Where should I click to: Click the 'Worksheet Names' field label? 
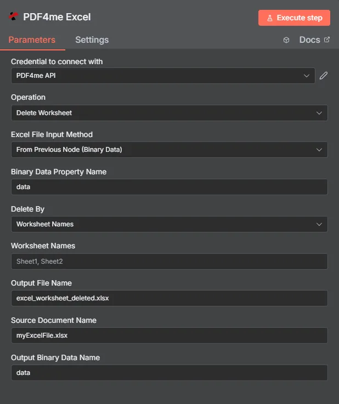point(43,246)
